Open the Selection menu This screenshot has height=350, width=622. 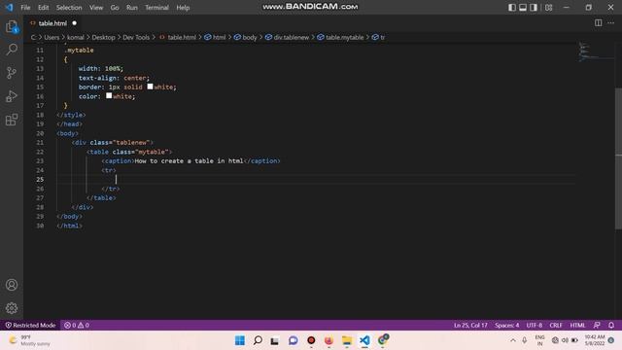69,8
